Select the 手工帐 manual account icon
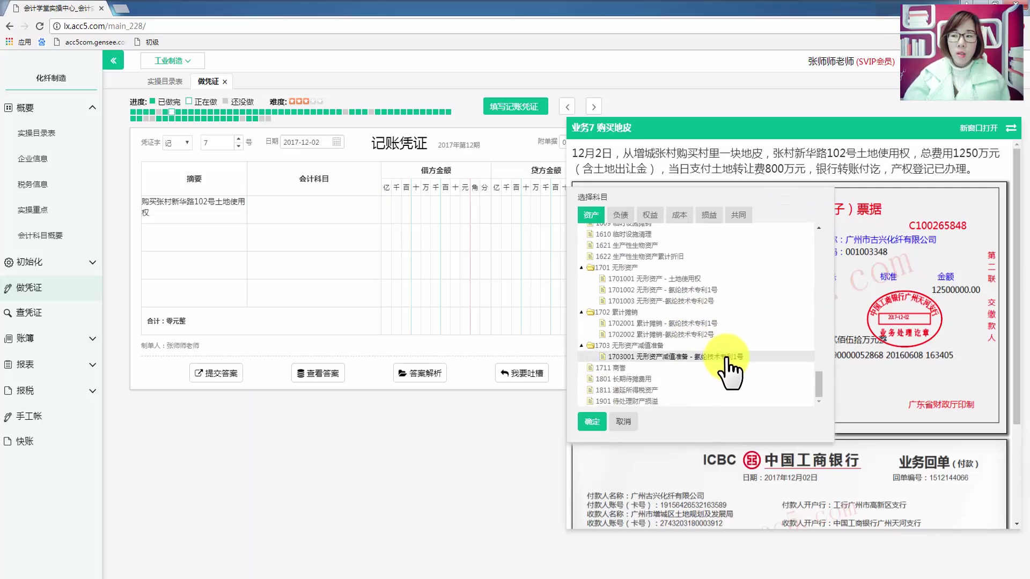Screen dimensions: 1030x579 9,416
